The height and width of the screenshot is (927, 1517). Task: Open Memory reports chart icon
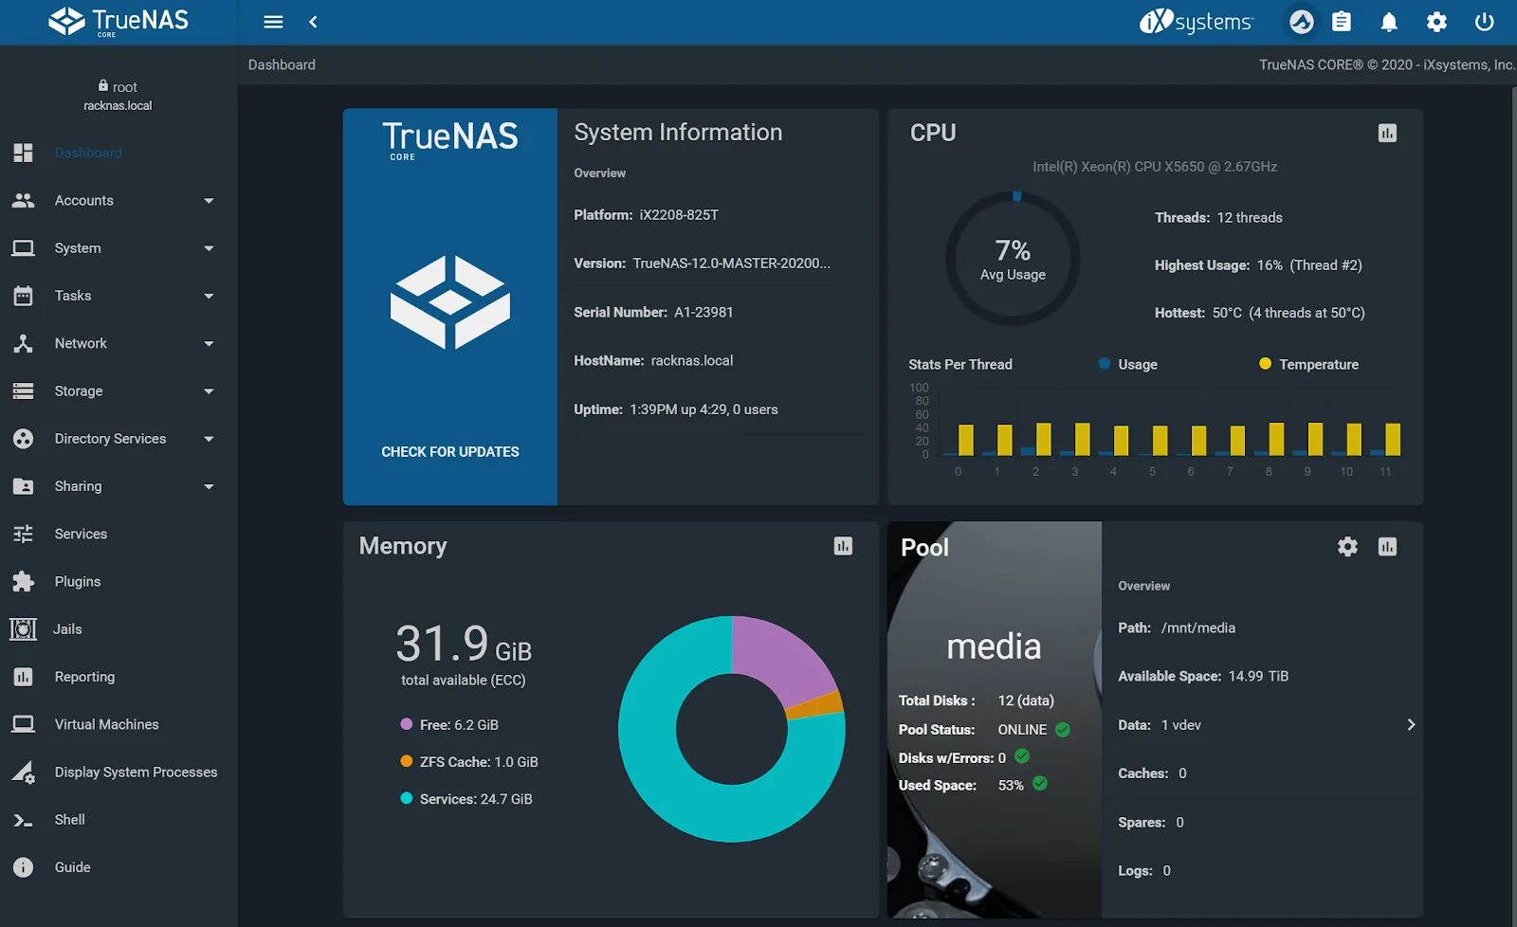pyautogui.click(x=843, y=546)
